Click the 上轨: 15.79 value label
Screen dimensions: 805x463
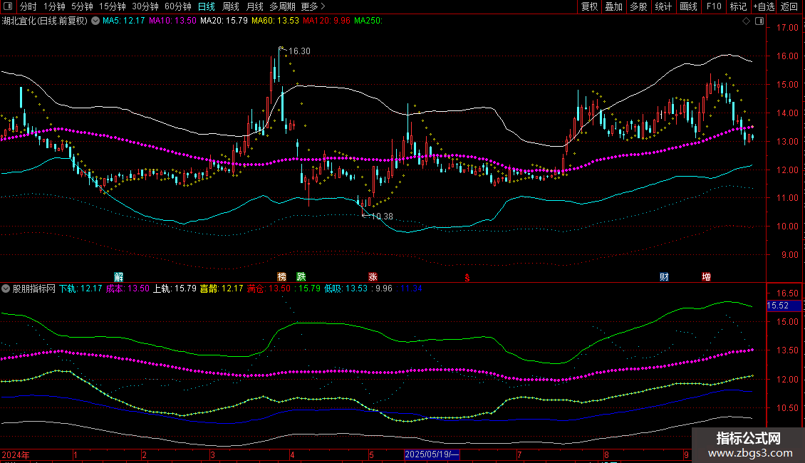(x=175, y=288)
